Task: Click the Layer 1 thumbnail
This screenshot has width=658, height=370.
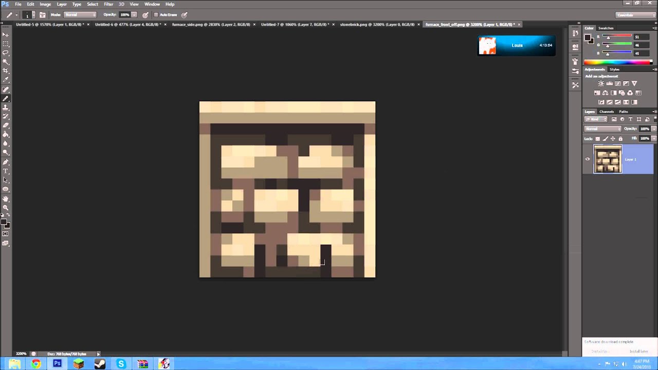Action: click(608, 159)
